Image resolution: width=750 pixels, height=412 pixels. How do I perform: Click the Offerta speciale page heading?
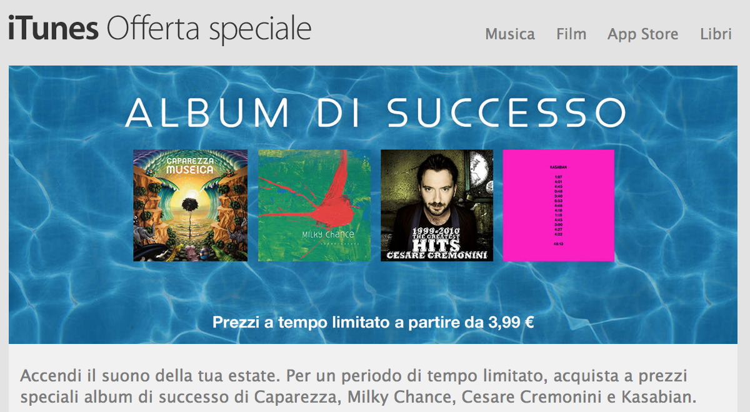click(x=209, y=29)
